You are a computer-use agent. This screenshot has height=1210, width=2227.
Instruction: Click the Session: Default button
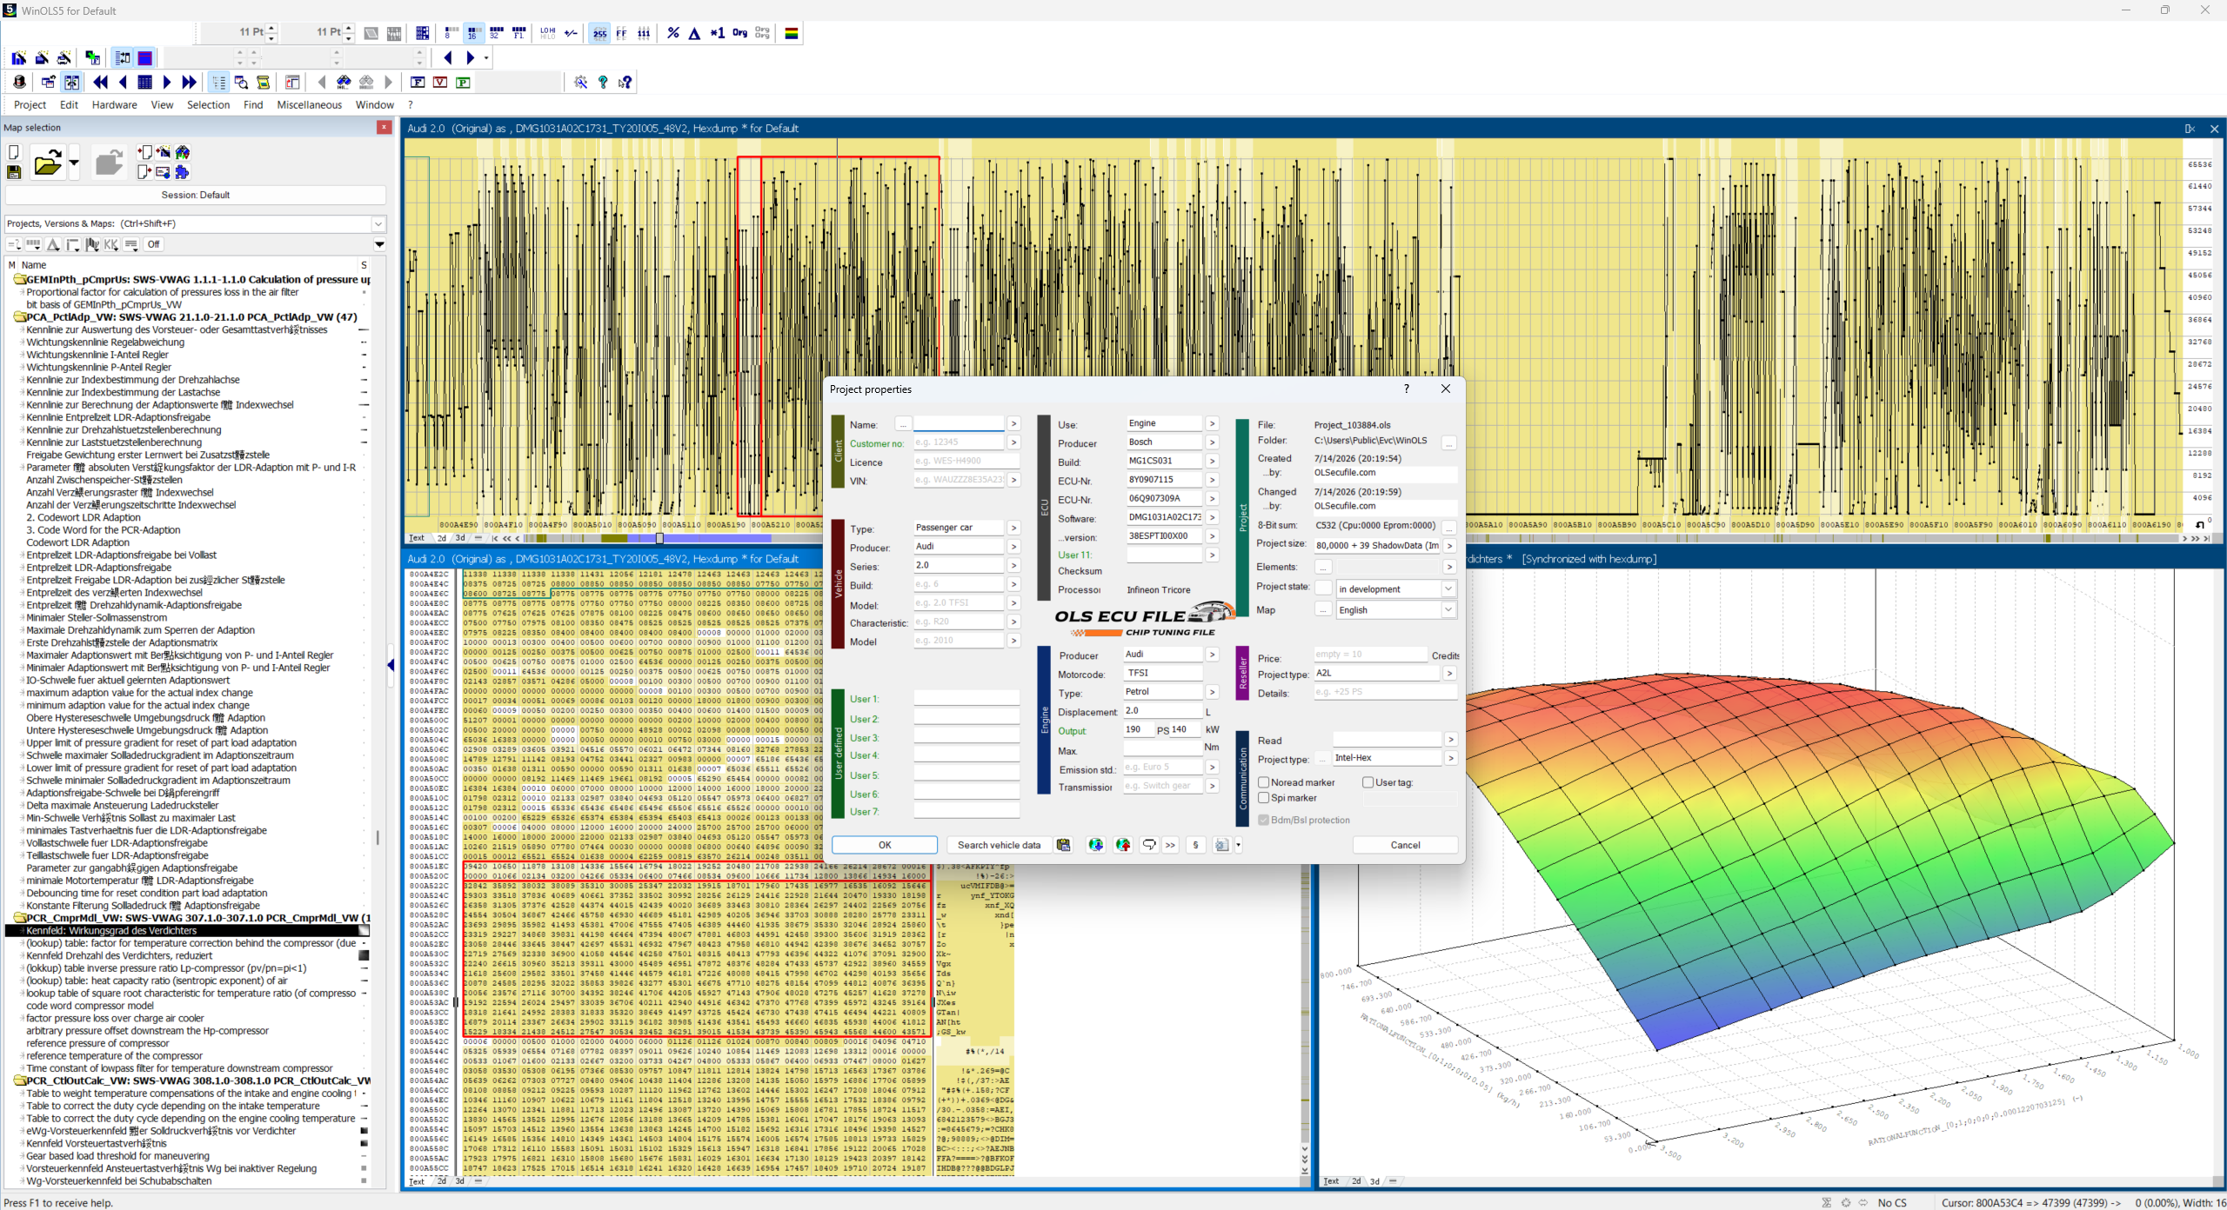[x=195, y=196]
